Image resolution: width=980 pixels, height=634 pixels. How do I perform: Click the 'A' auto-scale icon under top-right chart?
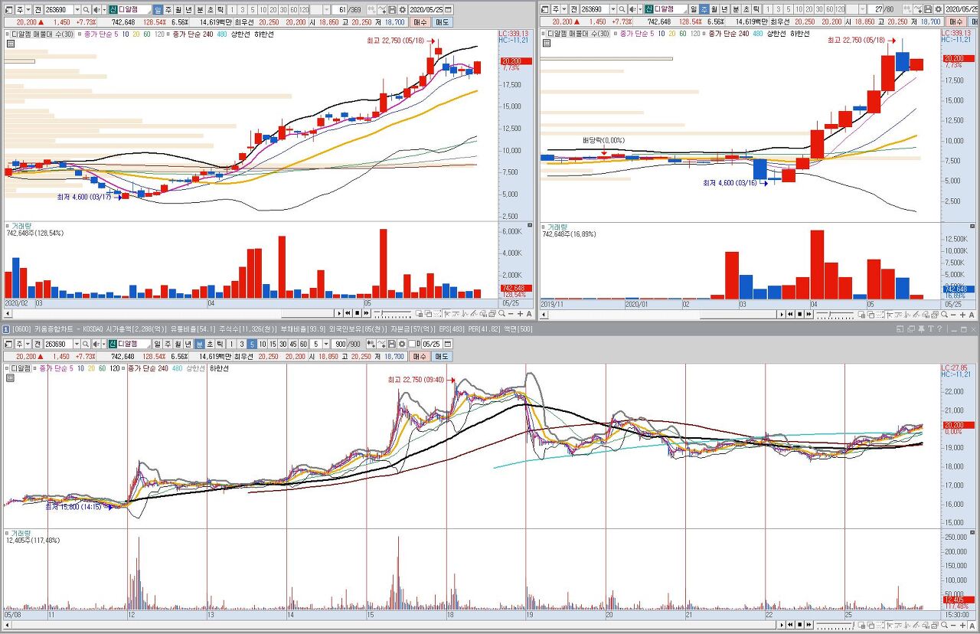pyautogui.click(x=972, y=313)
